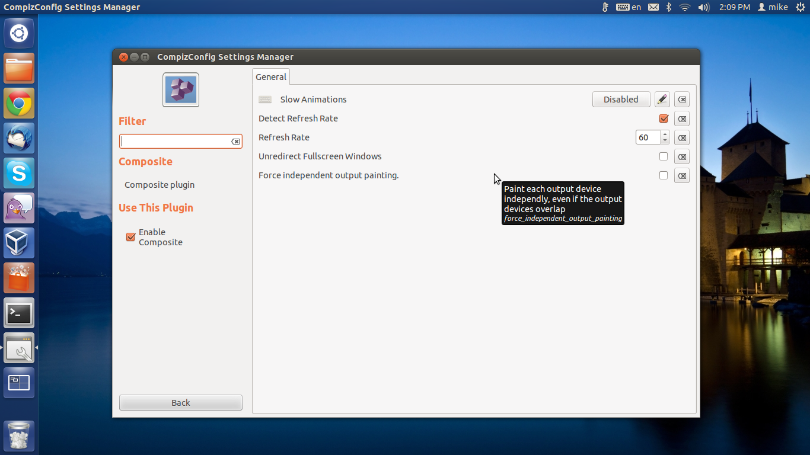Open the messaging mail indicator
This screenshot has height=455, width=810.
click(653, 7)
